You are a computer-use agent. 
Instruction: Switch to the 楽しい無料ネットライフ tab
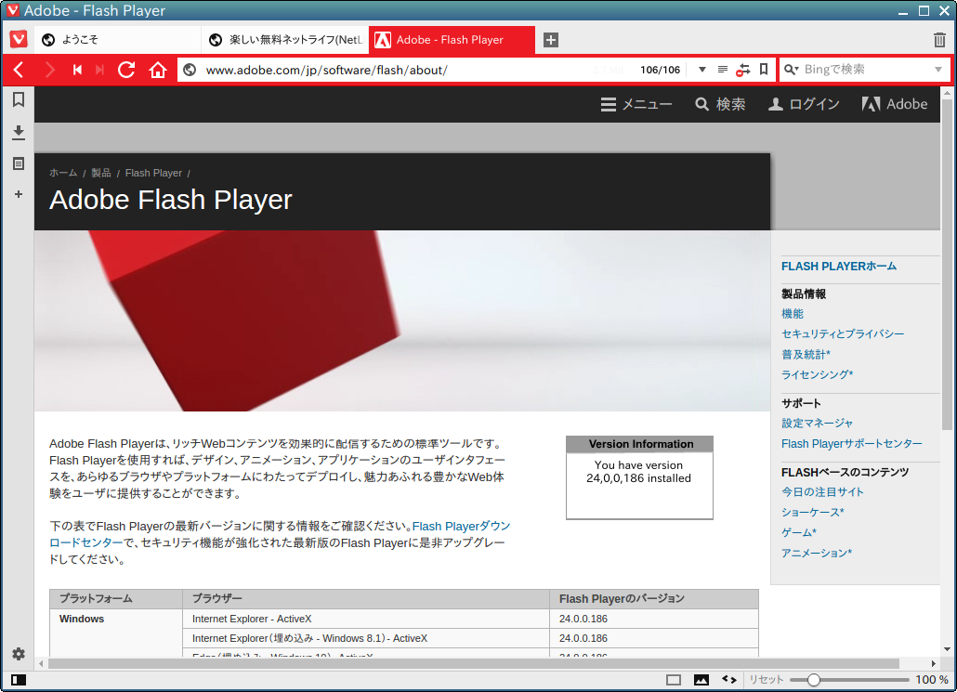tap(285, 40)
